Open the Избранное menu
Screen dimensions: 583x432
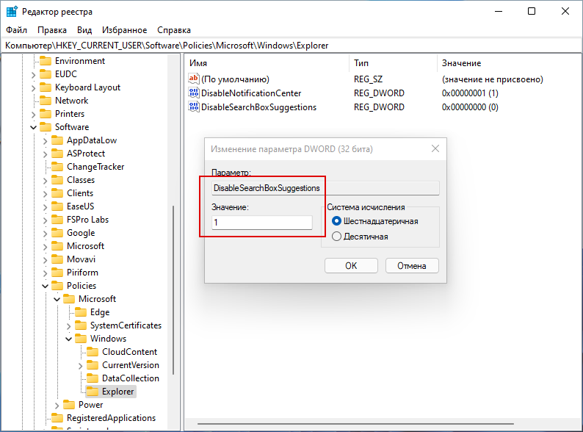[125, 30]
